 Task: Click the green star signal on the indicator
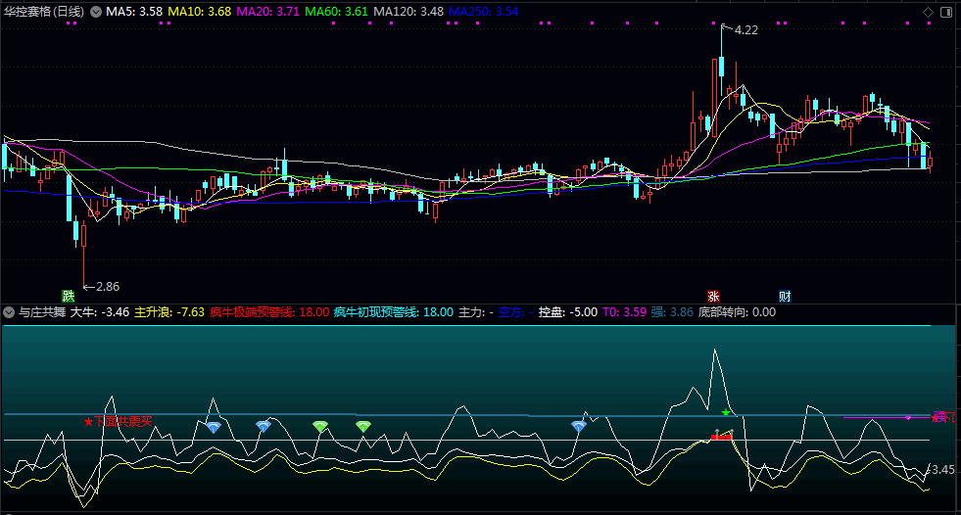pos(725,413)
